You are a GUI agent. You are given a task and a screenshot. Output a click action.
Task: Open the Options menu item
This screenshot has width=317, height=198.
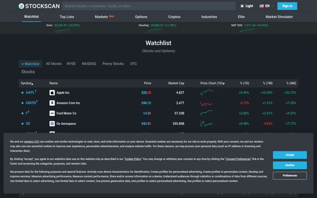[141, 17]
